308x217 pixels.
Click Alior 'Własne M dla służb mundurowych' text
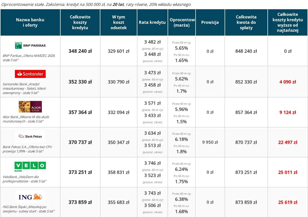(26, 119)
